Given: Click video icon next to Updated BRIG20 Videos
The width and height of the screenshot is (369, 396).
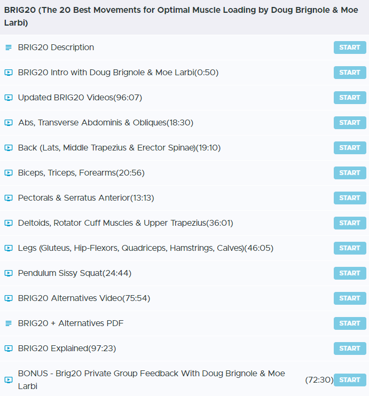Looking at the screenshot, I should [8, 98].
